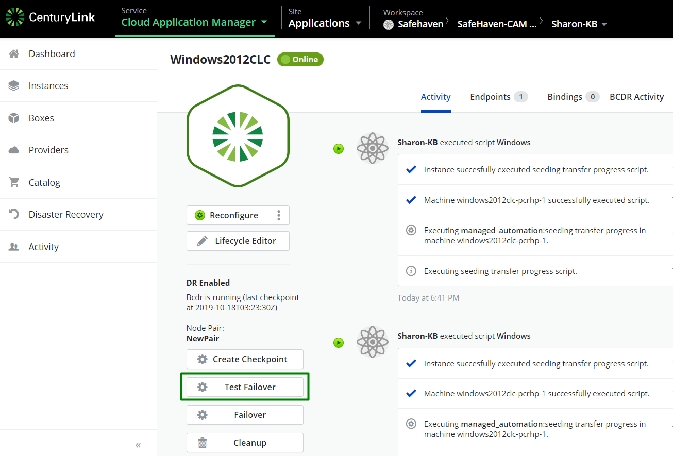
Task: Click the Boxes cube icon
Action: pos(14,118)
